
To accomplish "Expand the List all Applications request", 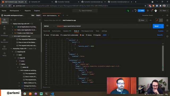I will (x=12, y=27).
